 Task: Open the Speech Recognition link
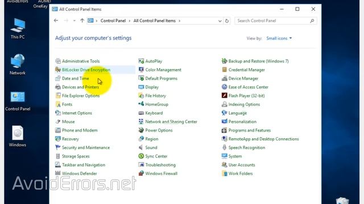pos(247,147)
